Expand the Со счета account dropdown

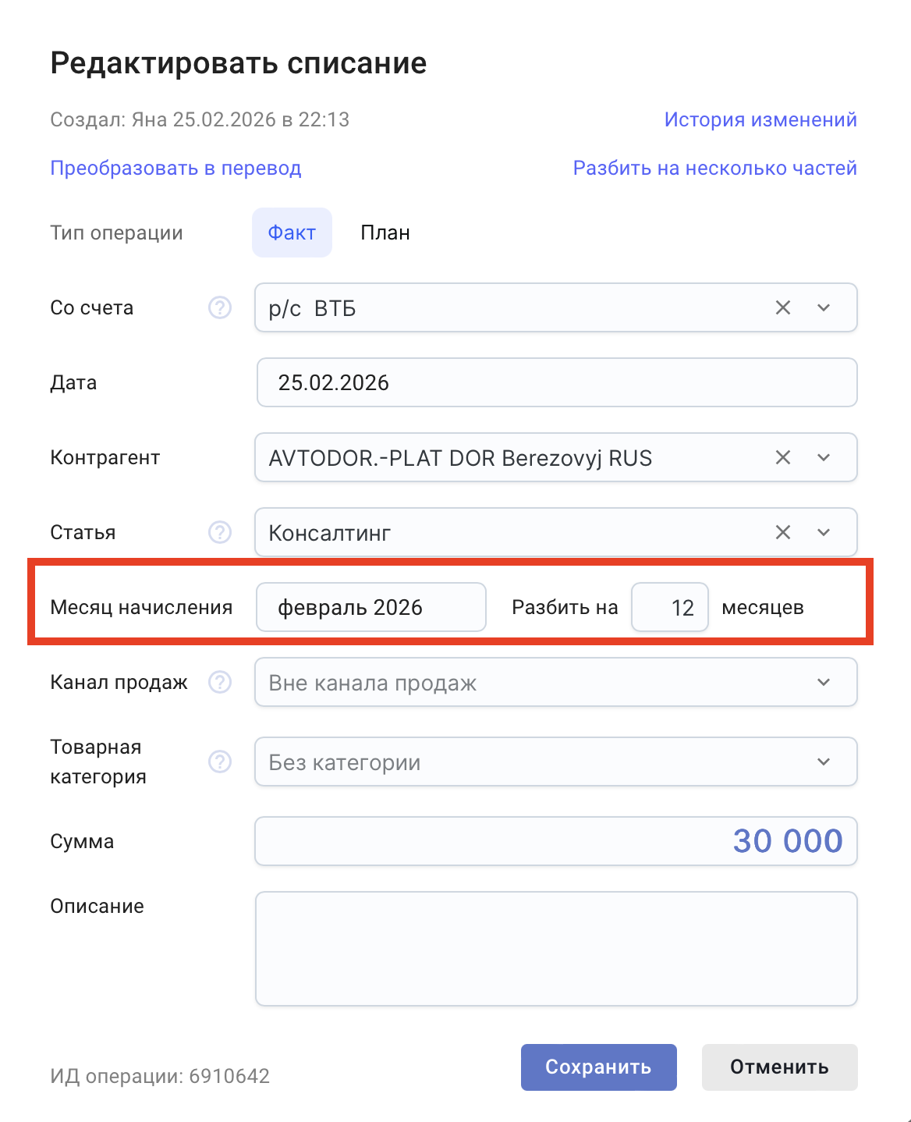(824, 308)
